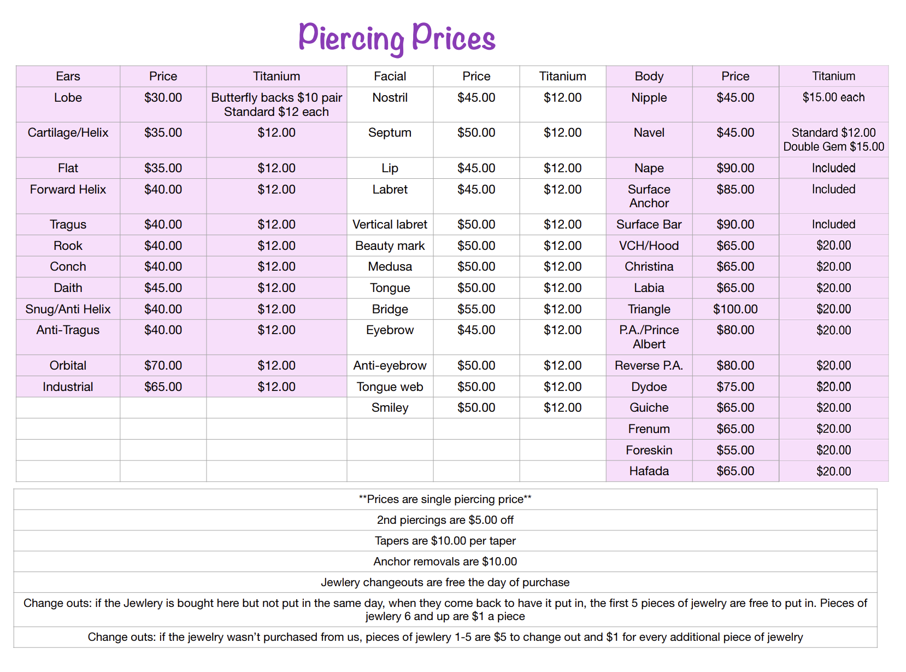Select the Cartilage/Helix cell

pyautogui.click(x=68, y=133)
